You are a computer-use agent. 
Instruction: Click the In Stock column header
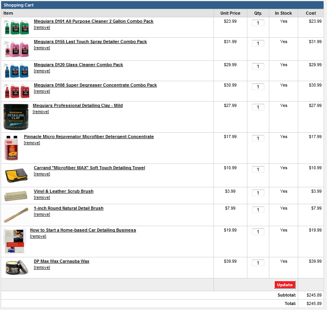(284, 13)
